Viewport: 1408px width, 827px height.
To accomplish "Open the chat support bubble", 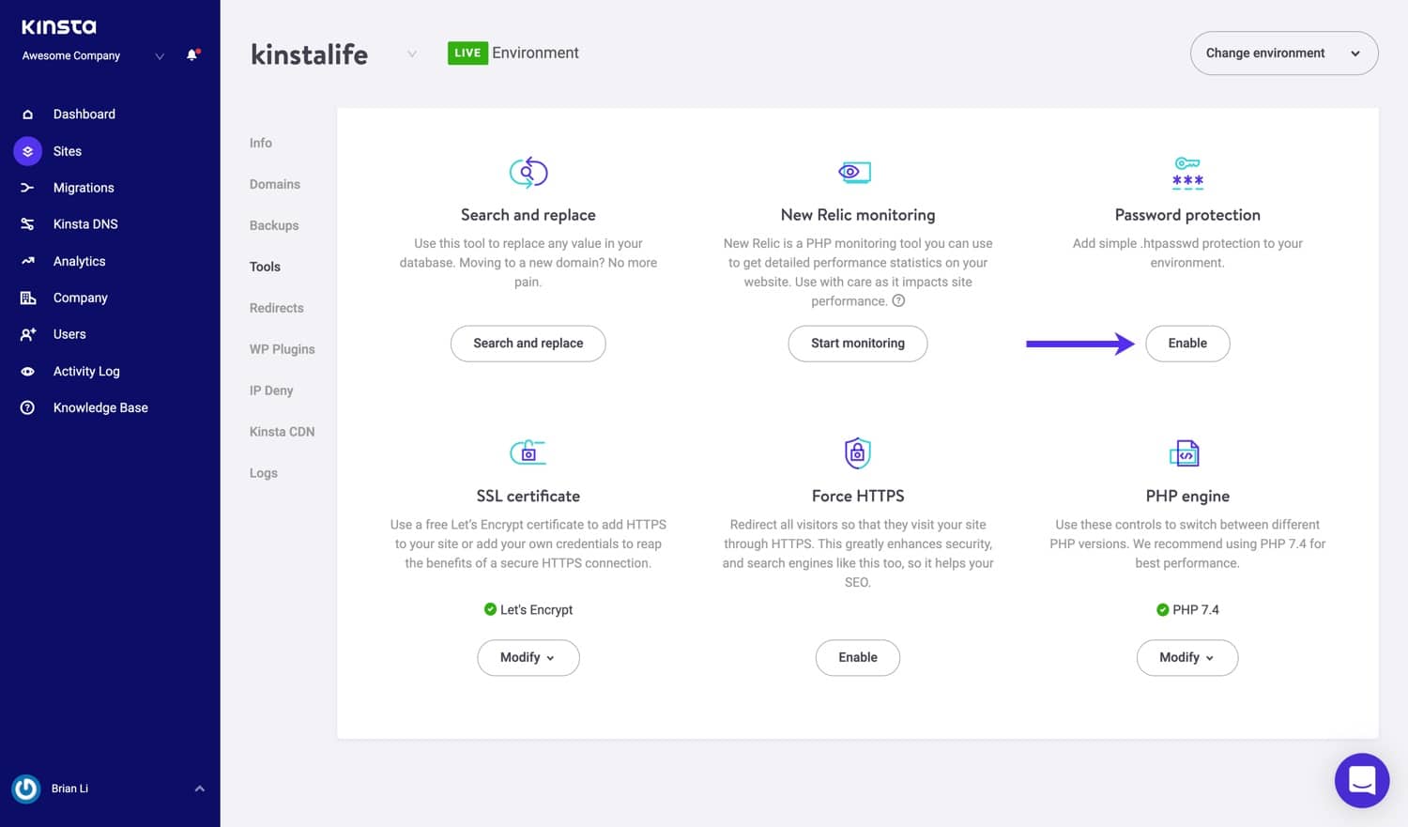I will click(1361, 780).
